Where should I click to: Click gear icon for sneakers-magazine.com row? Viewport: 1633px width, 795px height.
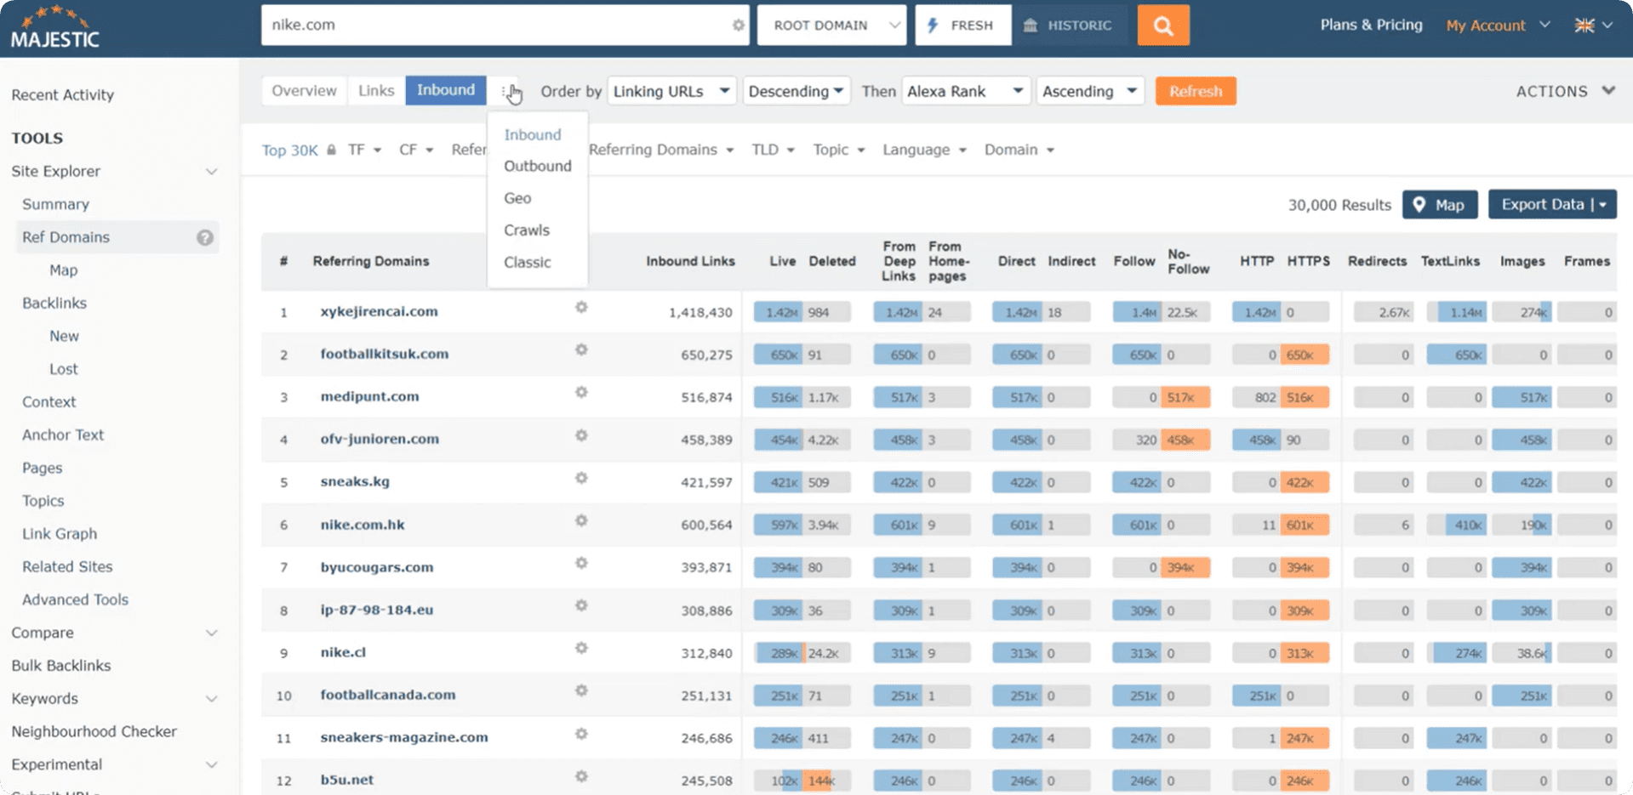pos(581,734)
